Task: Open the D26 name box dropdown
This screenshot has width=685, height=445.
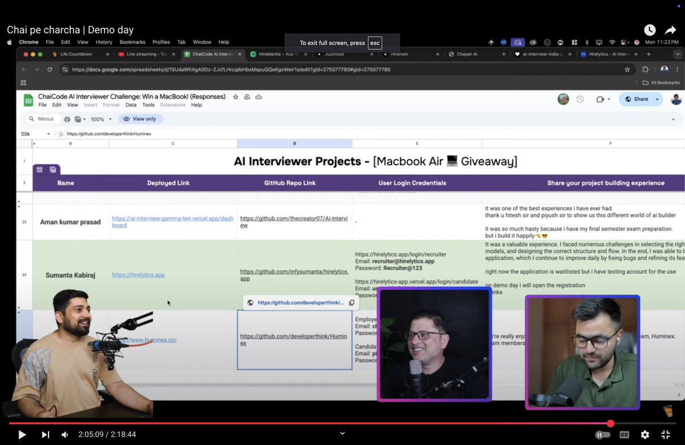Action: (x=49, y=134)
